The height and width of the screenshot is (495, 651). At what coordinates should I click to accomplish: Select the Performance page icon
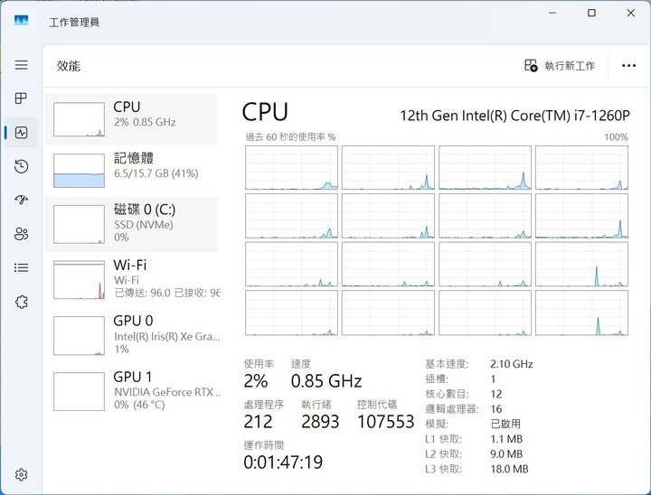[x=21, y=133]
